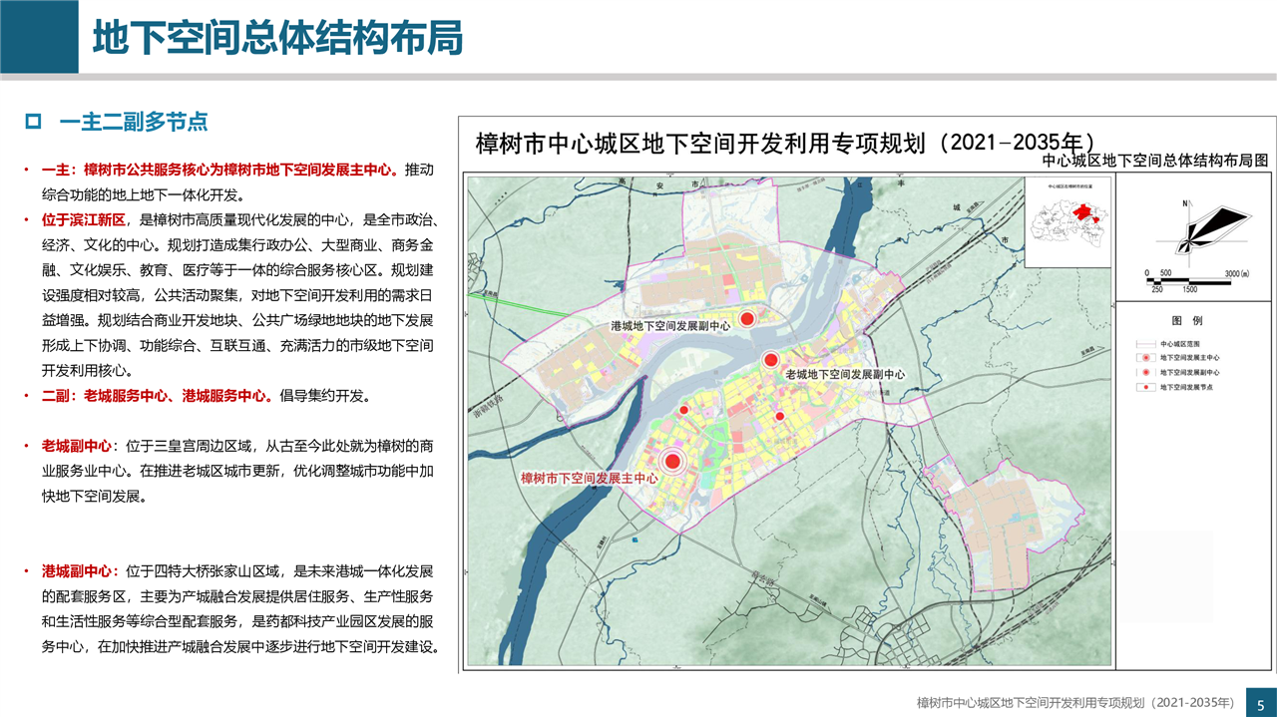The width and height of the screenshot is (1277, 717).
Task: Click the location inset map thumbnail
Action: [x=1068, y=223]
